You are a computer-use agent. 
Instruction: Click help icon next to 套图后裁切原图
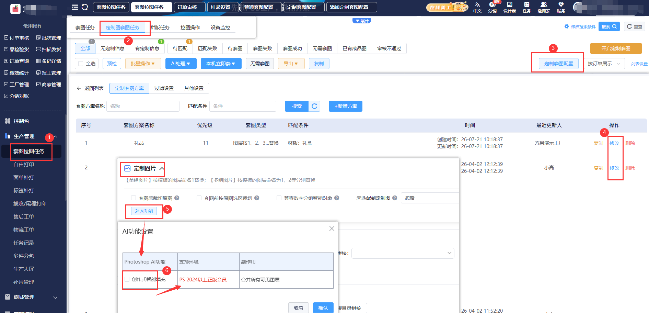177,198
